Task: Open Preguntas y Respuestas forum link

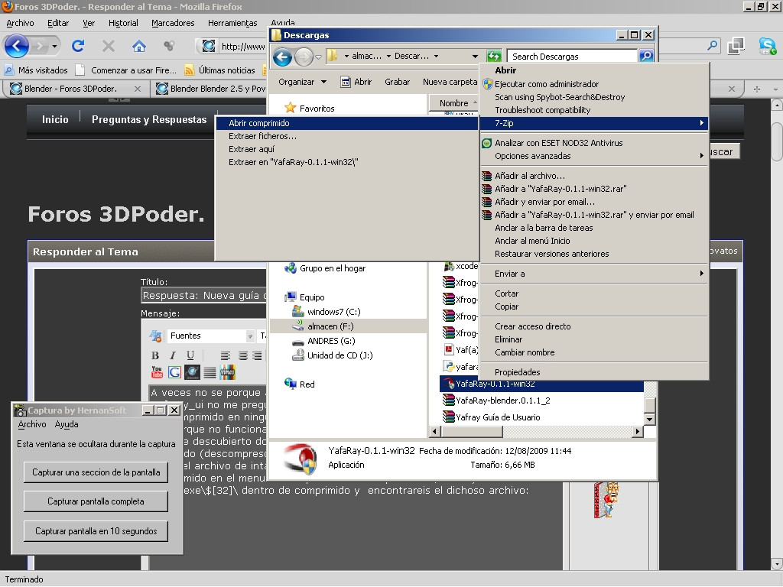Action: [149, 120]
